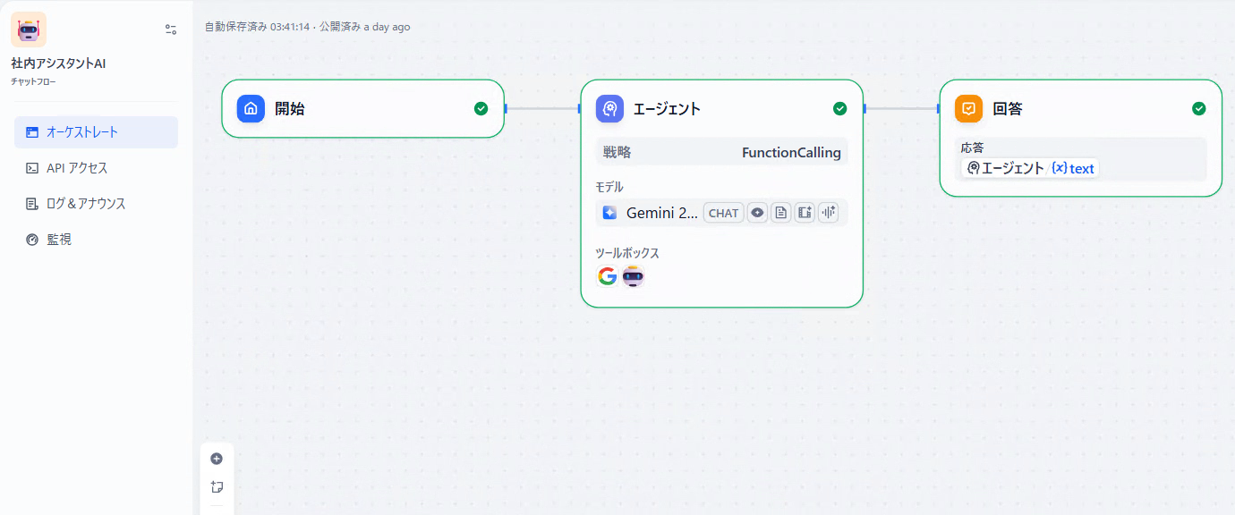1235x515 pixels.
Task: Click the purple エージェント node icon
Action: pos(609,108)
